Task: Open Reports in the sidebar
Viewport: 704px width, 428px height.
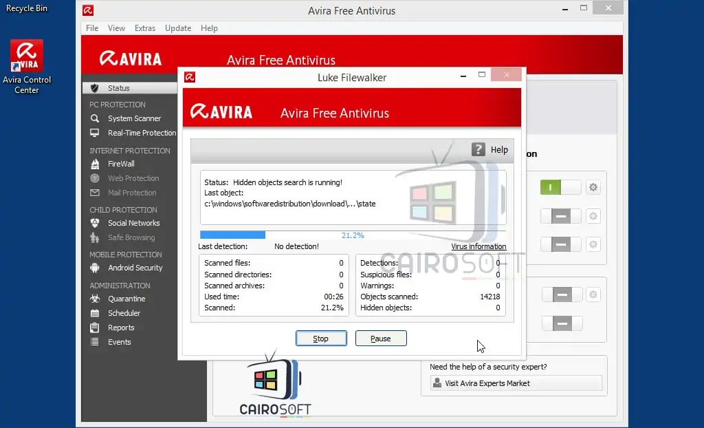Action: pos(121,328)
